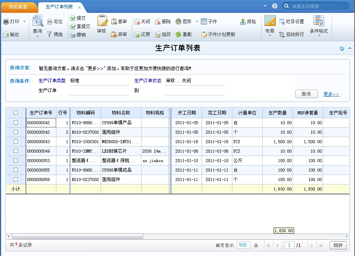
Task: Click the 生产订单 start number input field
Action: [99, 91]
